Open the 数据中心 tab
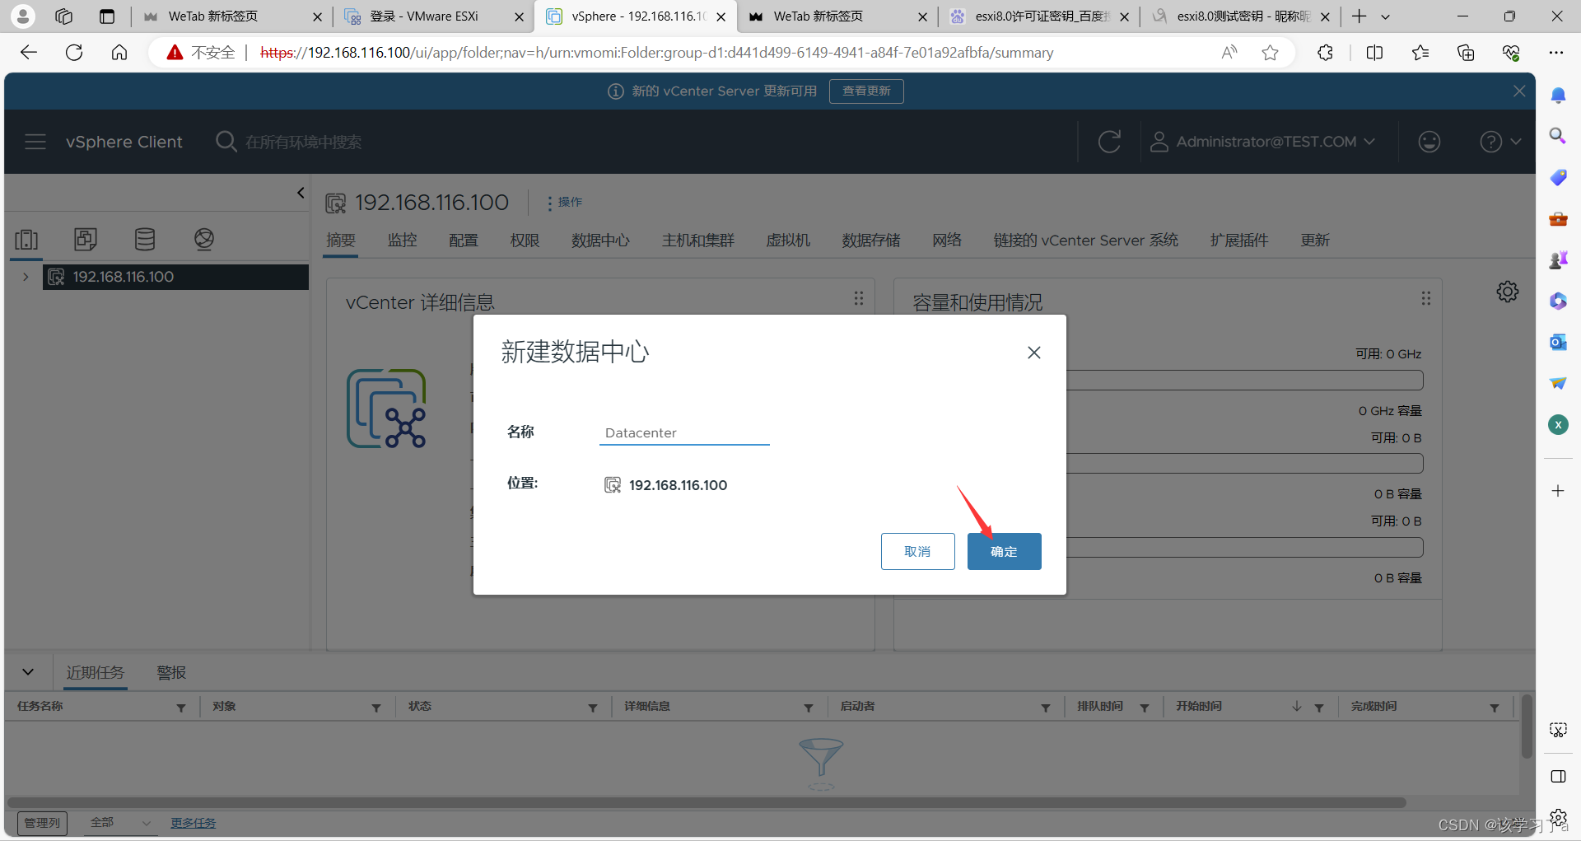This screenshot has height=841, width=1581. pos(600,241)
